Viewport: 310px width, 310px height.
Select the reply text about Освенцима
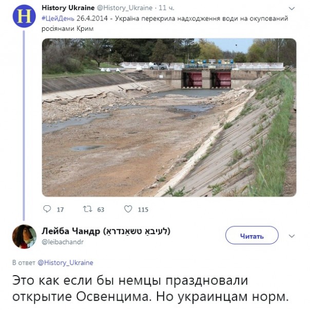pos(150,288)
